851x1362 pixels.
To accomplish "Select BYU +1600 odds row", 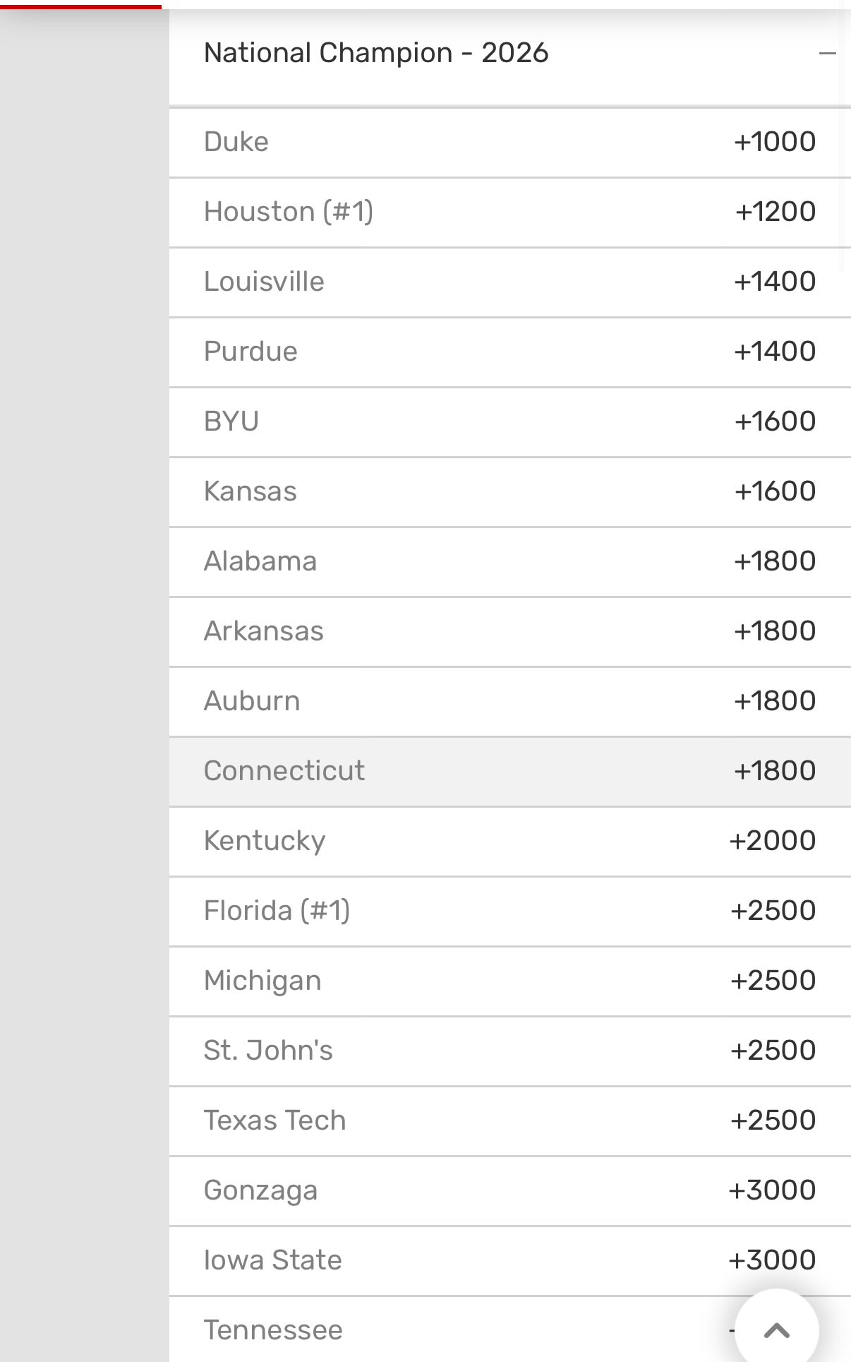I will pyautogui.click(x=510, y=422).
